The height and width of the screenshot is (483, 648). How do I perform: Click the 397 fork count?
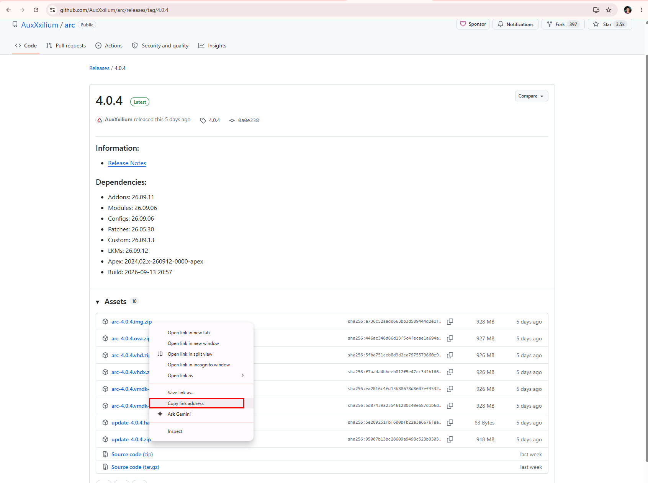573,24
